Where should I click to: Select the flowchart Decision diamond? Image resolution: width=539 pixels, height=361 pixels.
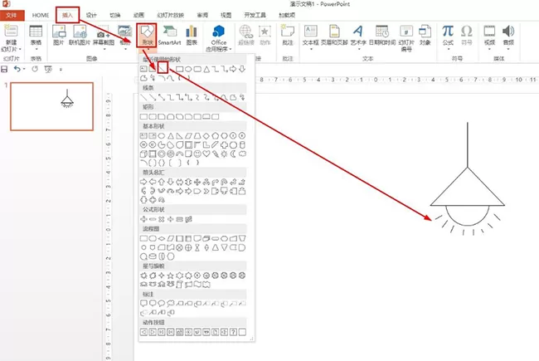pos(162,238)
